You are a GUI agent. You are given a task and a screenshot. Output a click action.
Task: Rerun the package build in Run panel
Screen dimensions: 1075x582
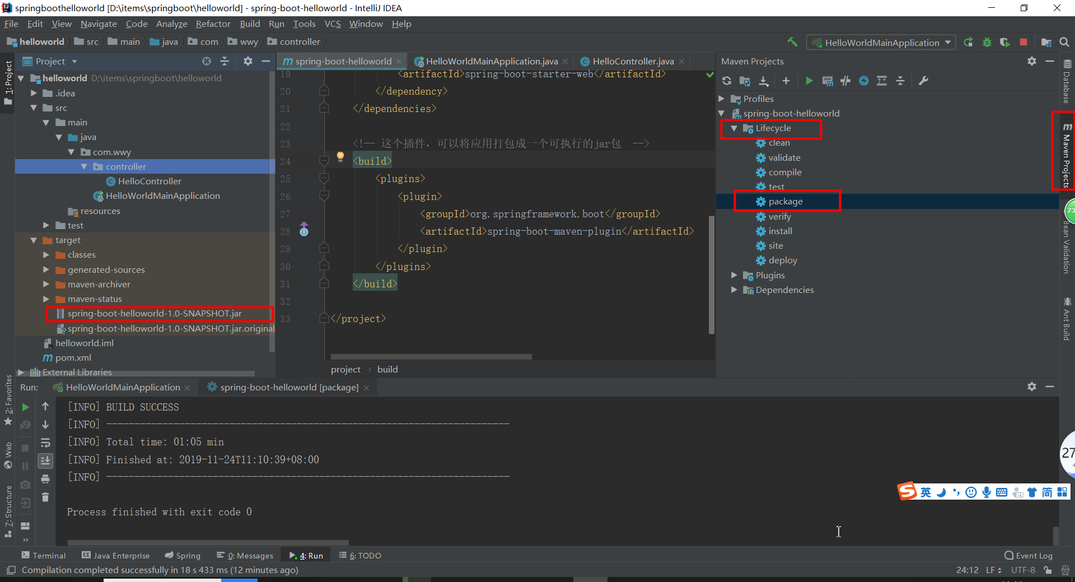(x=25, y=407)
